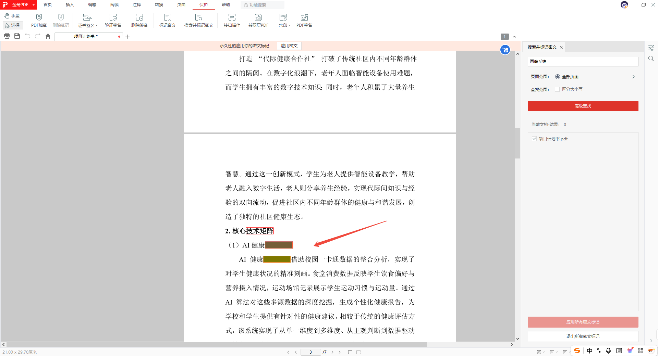Open the 编辑 tab
This screenshot has width=658, height=356.
click(x=92, y=5)
